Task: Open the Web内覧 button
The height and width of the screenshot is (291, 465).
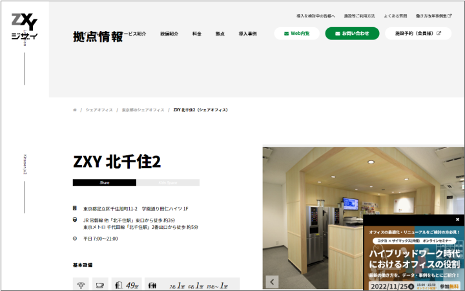Action: pyautogui.click(x=296, y=33)
